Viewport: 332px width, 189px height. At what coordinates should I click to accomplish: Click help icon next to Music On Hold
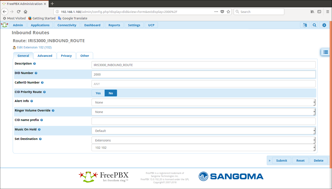[39, 130]
